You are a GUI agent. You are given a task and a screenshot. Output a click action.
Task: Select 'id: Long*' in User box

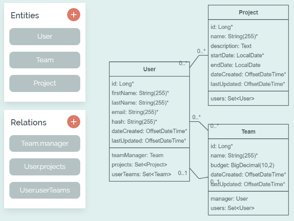click(123, 83)
